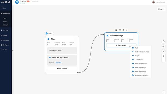The height and width of the screenshot is (94, 167).
Task: Select Blocks under Automation
Action: [x=5, y=22]
